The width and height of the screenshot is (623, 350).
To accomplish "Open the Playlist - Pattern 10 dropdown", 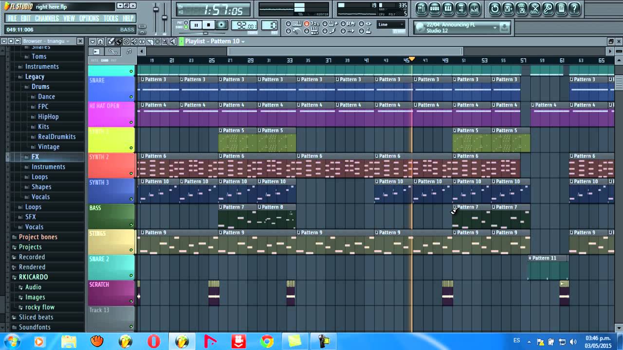I will click(x=215, y=41).
